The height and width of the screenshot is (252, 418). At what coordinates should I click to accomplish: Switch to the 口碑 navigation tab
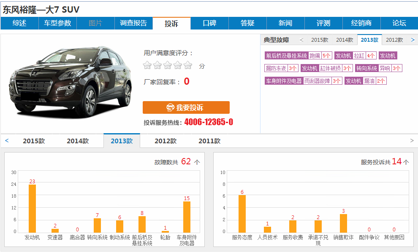pyautogui.click(x=209, y=23)
